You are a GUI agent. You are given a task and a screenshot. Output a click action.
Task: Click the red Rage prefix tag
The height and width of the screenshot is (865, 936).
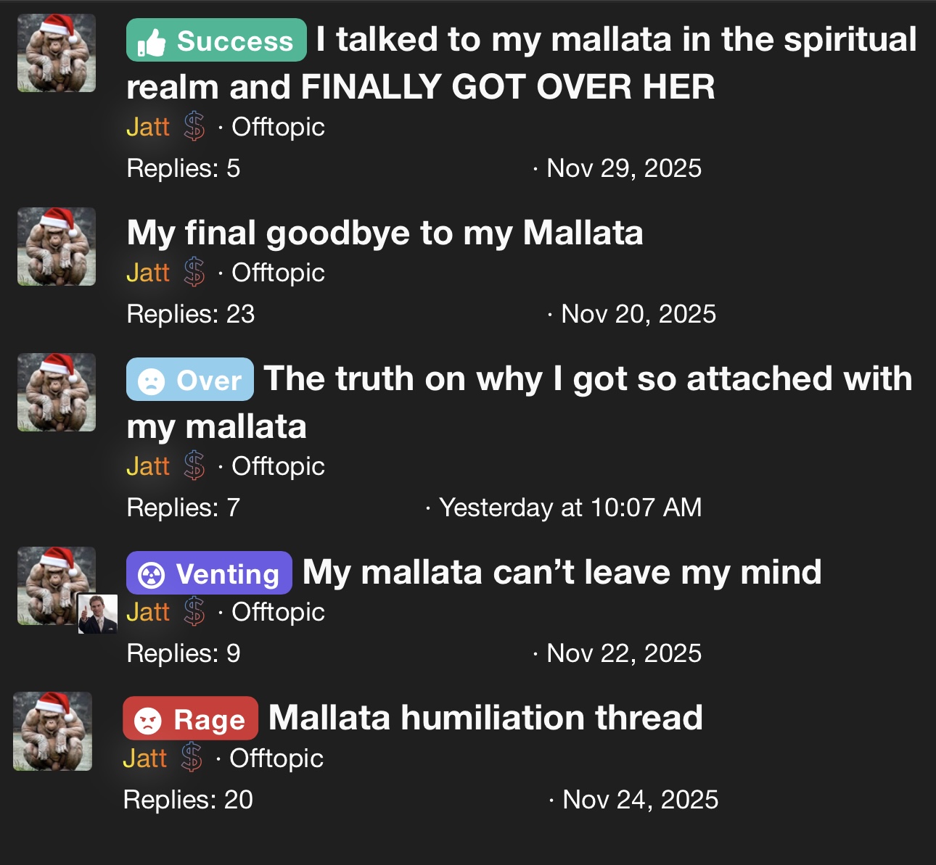(x=190, y=719)
